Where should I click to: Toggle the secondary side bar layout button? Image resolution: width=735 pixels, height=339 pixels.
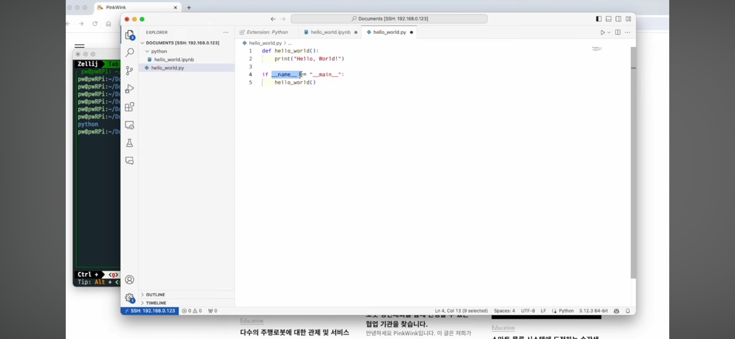pyautogui.click(x=618, y=19)
